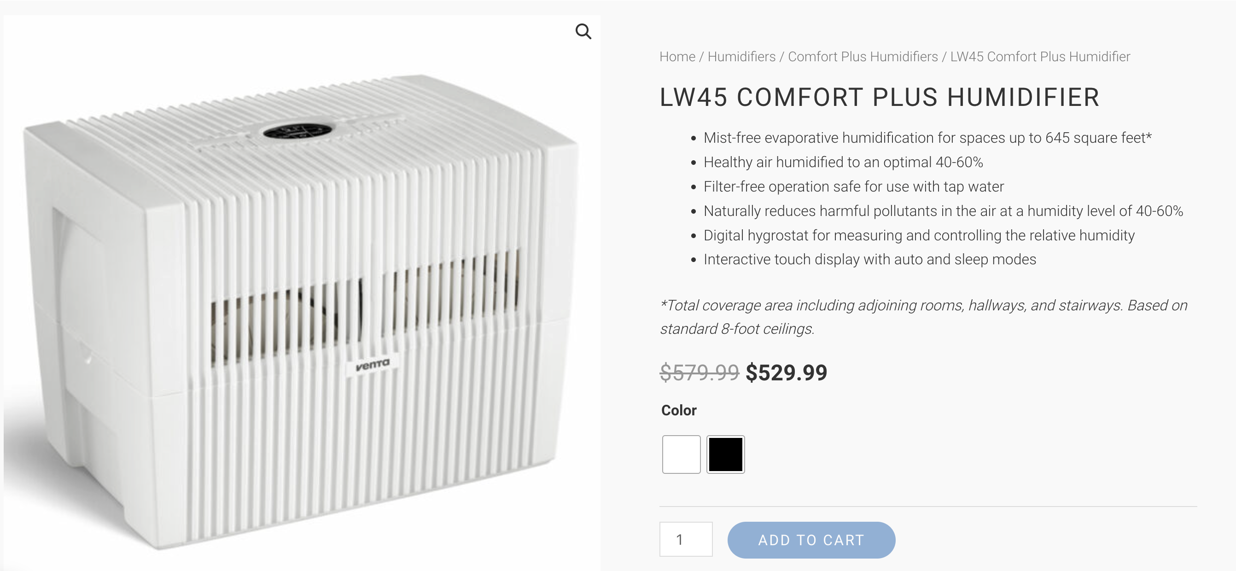Navigate to Comfort Plus Humidifiers breadcrumb

pos(863,57)
